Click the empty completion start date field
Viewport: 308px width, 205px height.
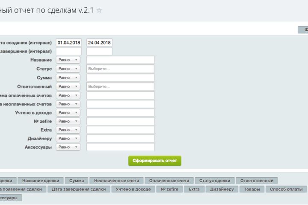(69, 51)
